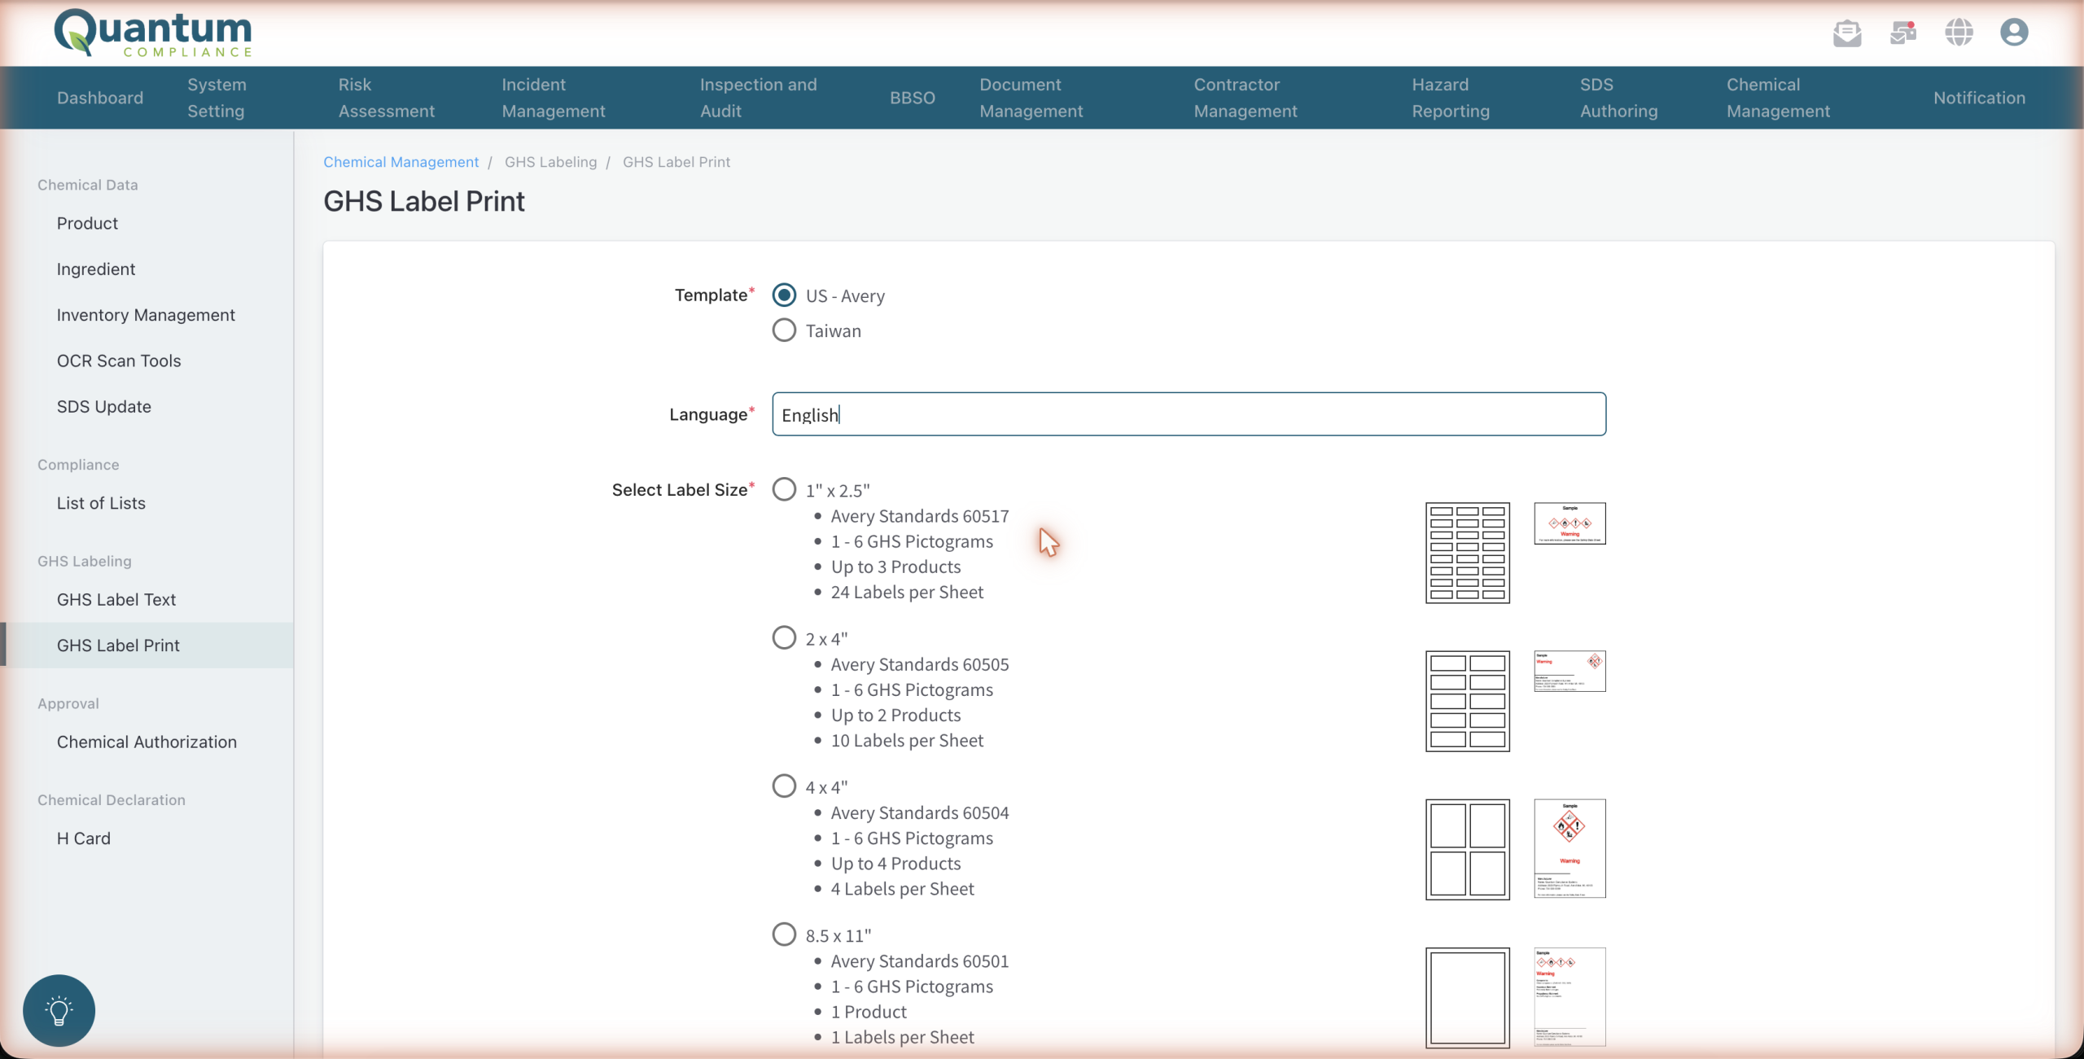Open Chemical Authorization in sidebar
Image resolution: width=2084 pixels, height=1059 pixels.
pos(147,742)
